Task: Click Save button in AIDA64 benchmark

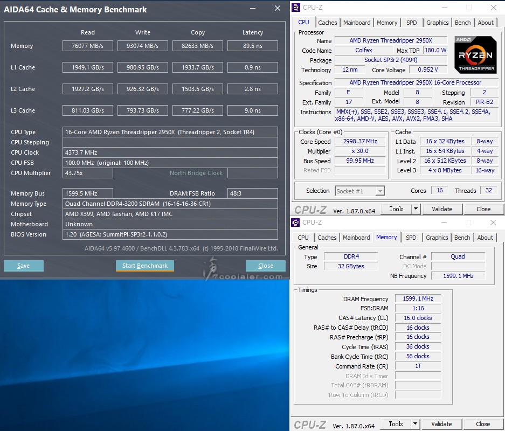Action: [24, 266]
